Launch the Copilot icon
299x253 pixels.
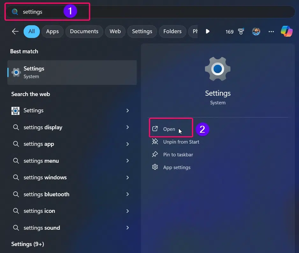click(x=287, y=31)
